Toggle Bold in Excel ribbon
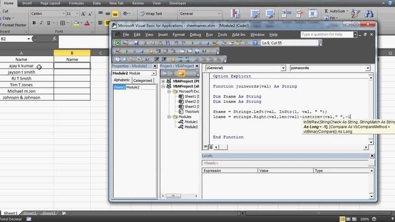Image resolution: width=395 pixels, height=222 pixels. [x=34, y=23]
